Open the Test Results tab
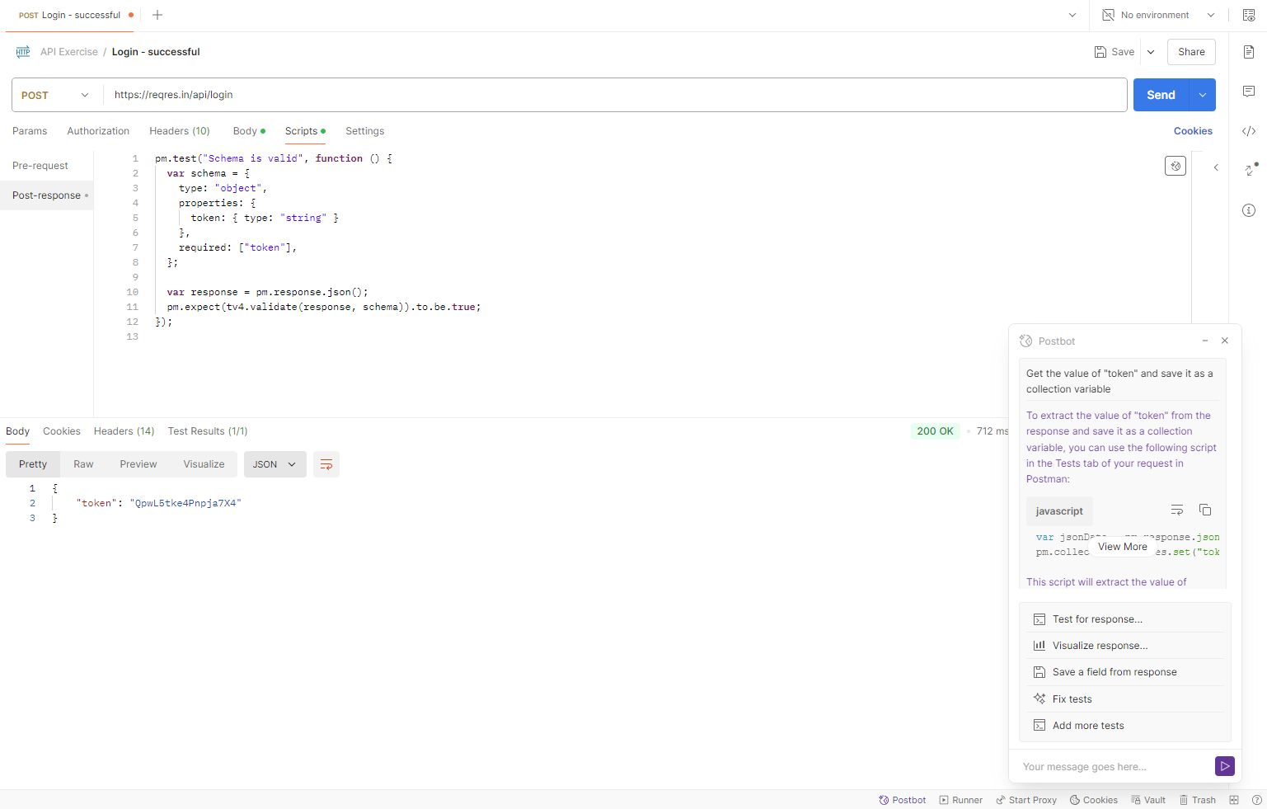This screenshot has width=1267, height=809. coord(207,431)
